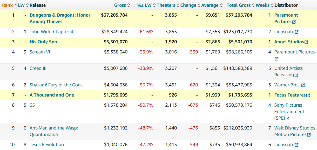This screenshot has height=150, width=317.
Task: Select Shazam theater count 3,451
Action: tap(171, 85)
